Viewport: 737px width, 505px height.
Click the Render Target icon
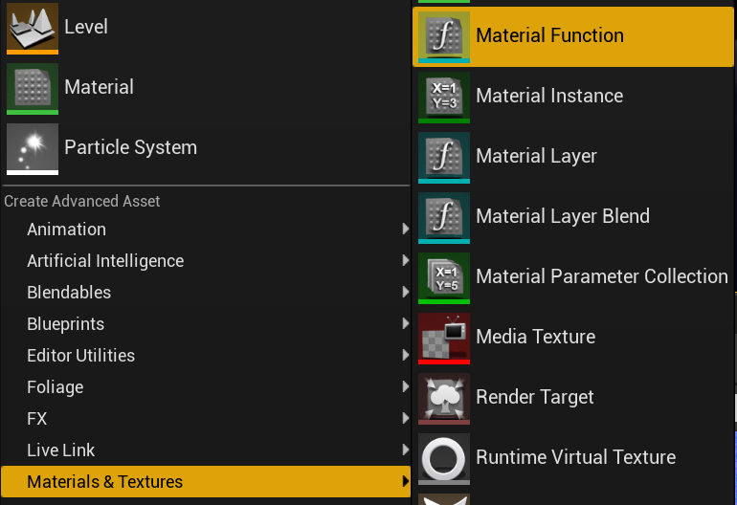(x=444, y=399)
